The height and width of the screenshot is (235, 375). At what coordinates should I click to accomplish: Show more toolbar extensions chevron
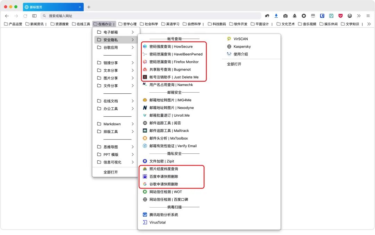[x=359, y=16]
